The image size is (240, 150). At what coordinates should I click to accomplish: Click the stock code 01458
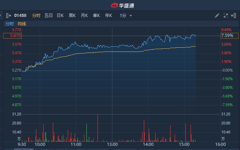pos(20,16)
